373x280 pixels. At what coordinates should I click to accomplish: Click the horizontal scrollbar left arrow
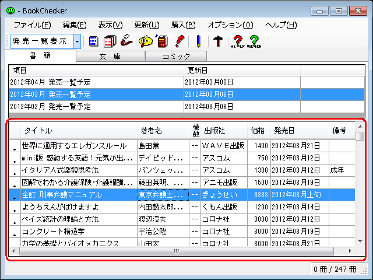(x=13, y=251)
